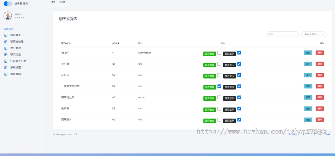
Task: Clear messages of 小小群 with 清空
Action: pyautogui.click(x=308, y=64)
